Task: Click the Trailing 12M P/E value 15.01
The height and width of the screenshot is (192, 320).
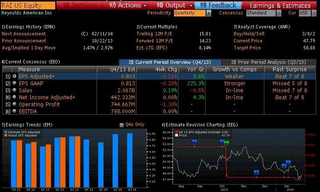Action: (x=205, y=34)
